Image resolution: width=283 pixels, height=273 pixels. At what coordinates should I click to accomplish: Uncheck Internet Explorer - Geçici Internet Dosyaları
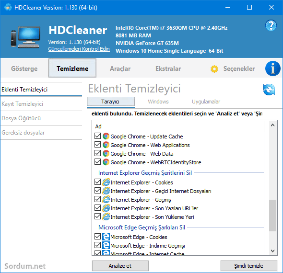[98, 191]
